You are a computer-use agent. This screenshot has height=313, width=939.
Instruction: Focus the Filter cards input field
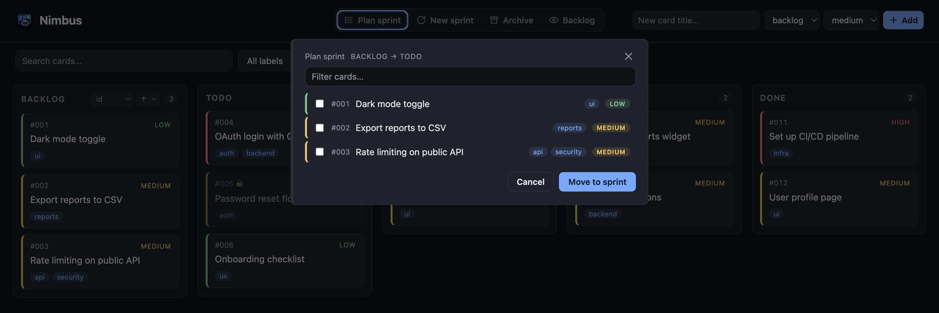[470, 76]
